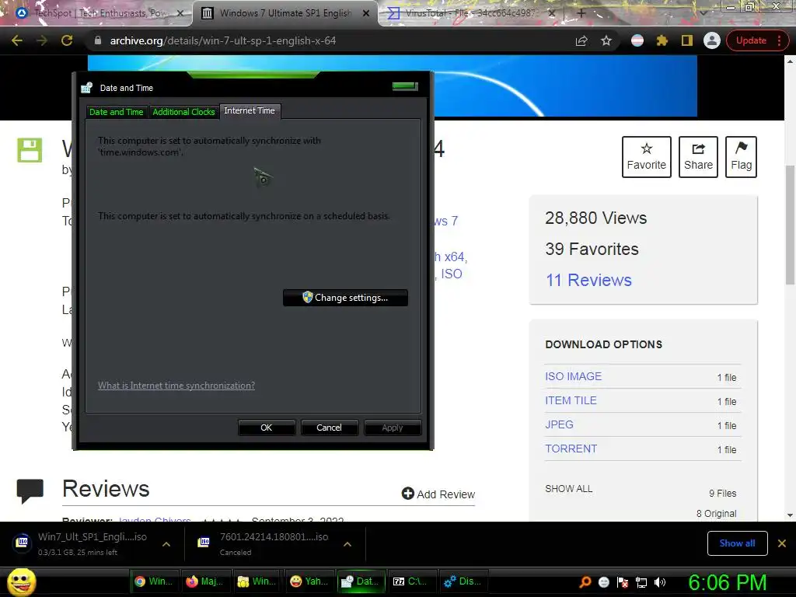Click Show all downloads button
The width and height of the screenshot is (796, 597).
[x=737, y=543]
